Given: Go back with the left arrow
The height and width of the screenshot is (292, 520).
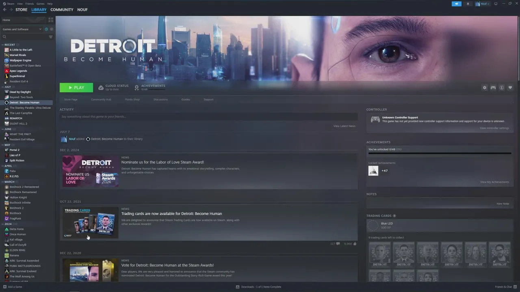Looking at the screenshot, I should pos(4,10).
